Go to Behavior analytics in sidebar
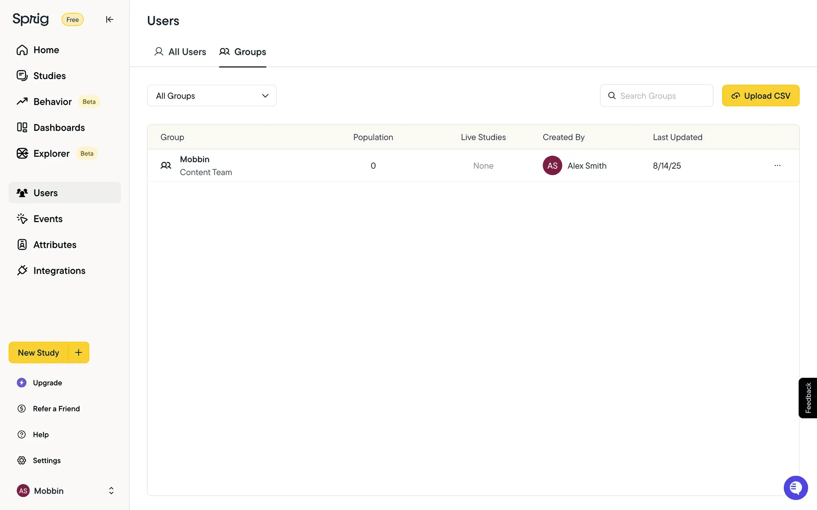The height and width of the screenshot is (510, 817). click(52, 102)
